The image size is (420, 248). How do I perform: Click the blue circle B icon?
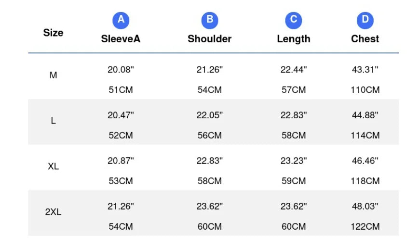[x=210, y=20]
